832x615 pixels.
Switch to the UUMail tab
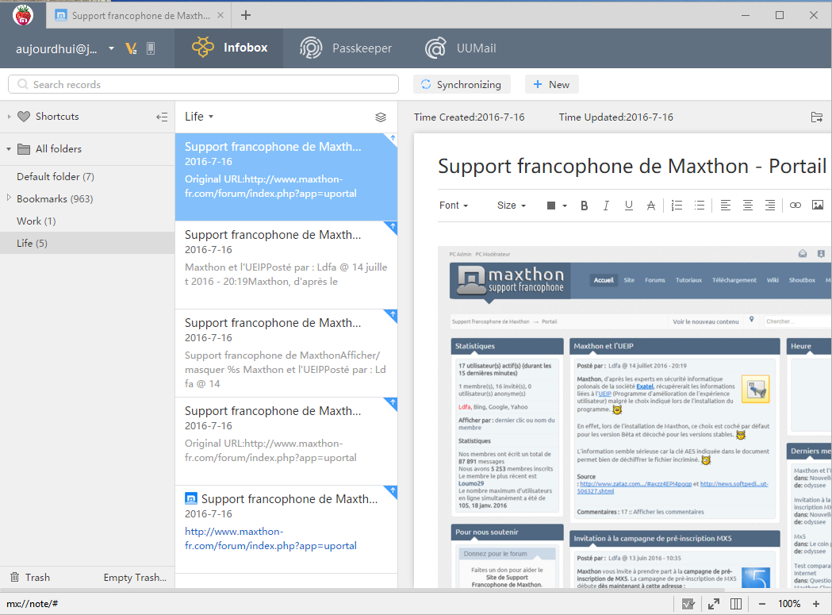460,48
